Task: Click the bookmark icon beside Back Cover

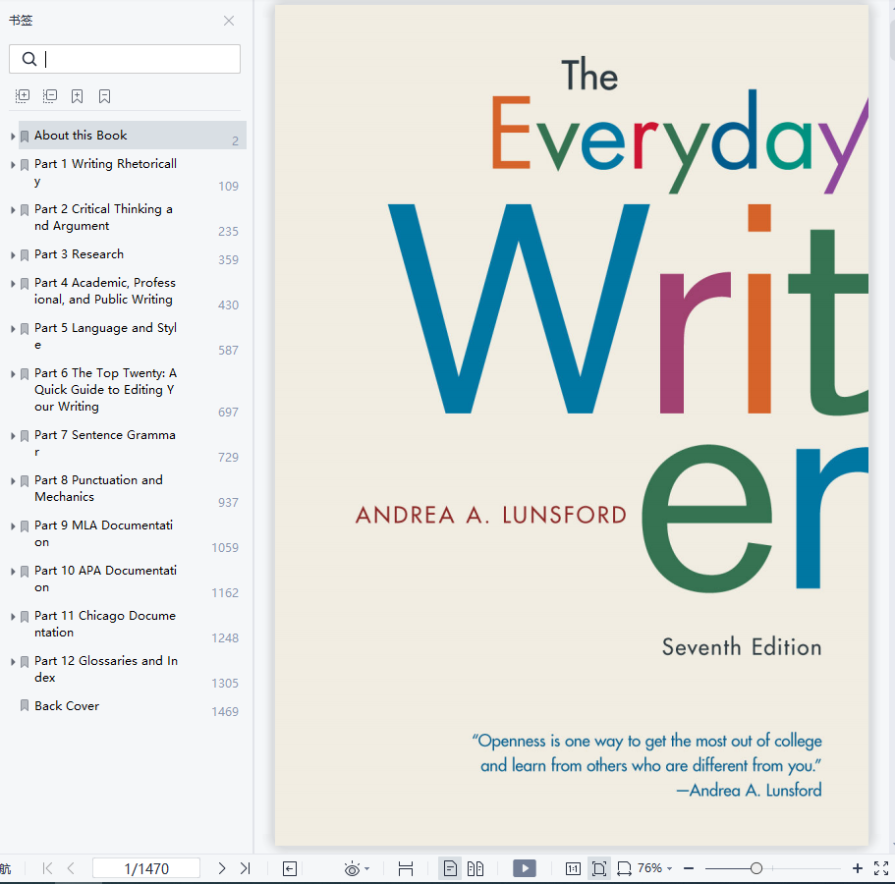Action: pyautogui.click(x=25, y=706)
